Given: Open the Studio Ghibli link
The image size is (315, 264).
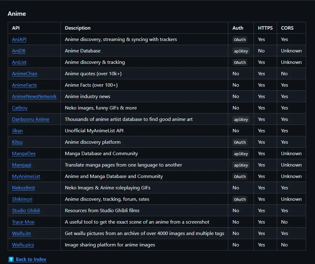Looking at the screenshot, I should click(26, 211).
